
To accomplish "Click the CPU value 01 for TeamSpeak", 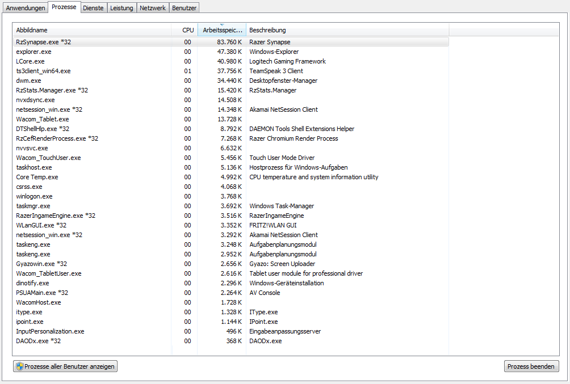I will tap(187, 71).
